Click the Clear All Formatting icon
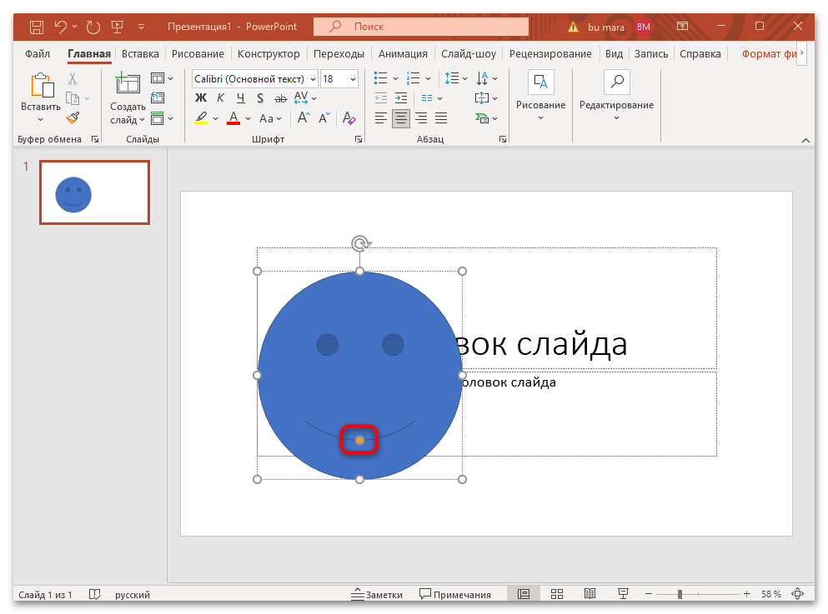Viewport: 828px width, 614px height. (349, 118)
